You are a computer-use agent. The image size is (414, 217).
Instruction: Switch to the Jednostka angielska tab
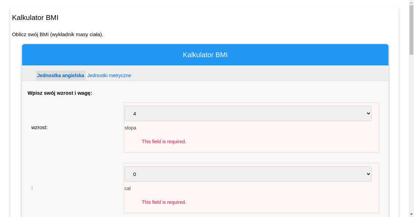click(61, 75)
